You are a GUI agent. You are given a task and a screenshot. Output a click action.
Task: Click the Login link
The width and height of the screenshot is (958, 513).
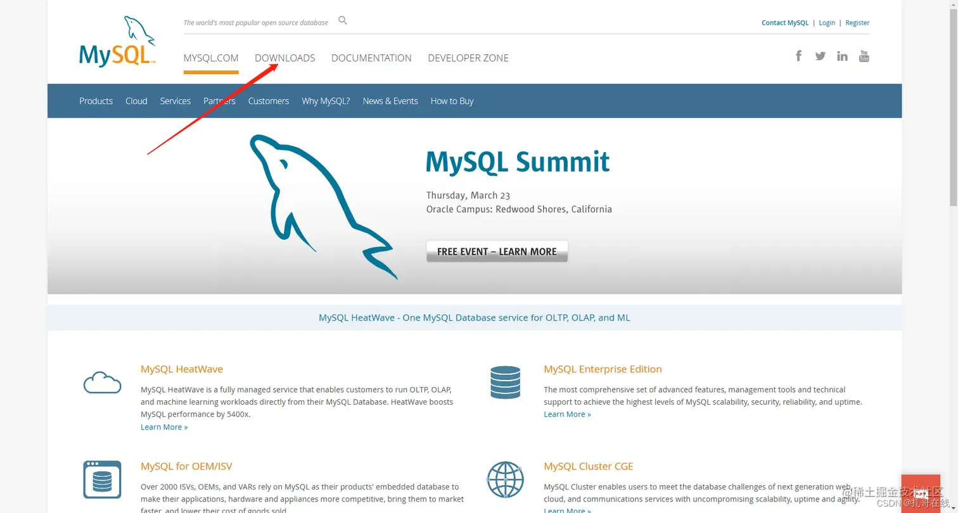827,22
